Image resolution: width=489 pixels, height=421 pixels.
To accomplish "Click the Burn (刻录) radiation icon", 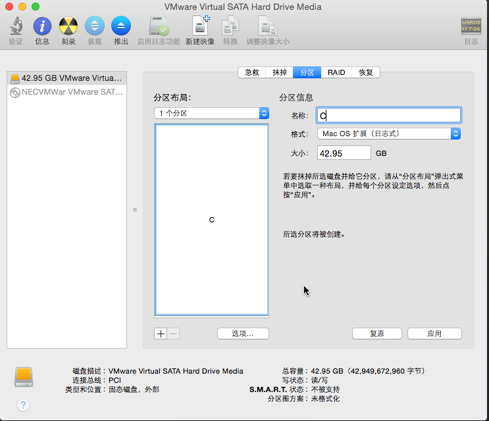I will tap(68, 26).
